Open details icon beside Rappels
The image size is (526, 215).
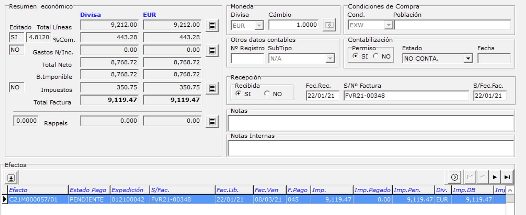tap(212, 122)
